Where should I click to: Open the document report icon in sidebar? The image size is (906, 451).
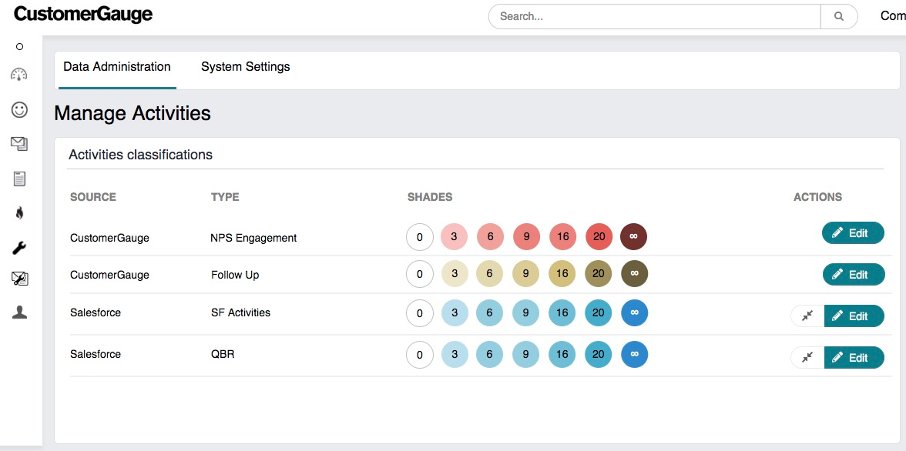[x=20, y=179]
